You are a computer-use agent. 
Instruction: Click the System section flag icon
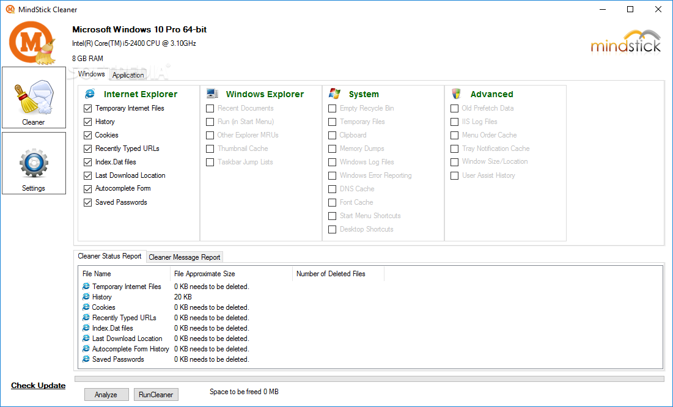click(334, 94)
